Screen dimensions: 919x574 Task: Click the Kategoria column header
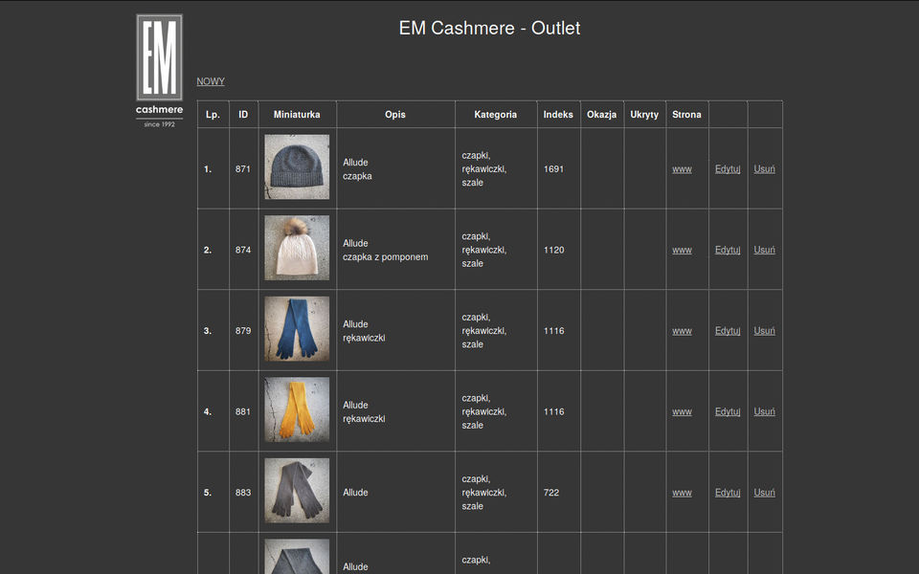(x=495, y=115)
